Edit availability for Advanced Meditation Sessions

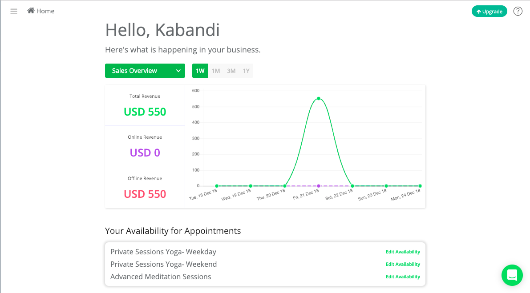tap(403, 277)
